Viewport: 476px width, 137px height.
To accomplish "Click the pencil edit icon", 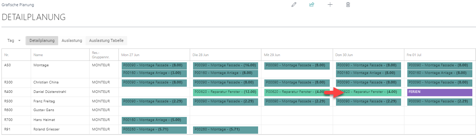I will point(294,5).
